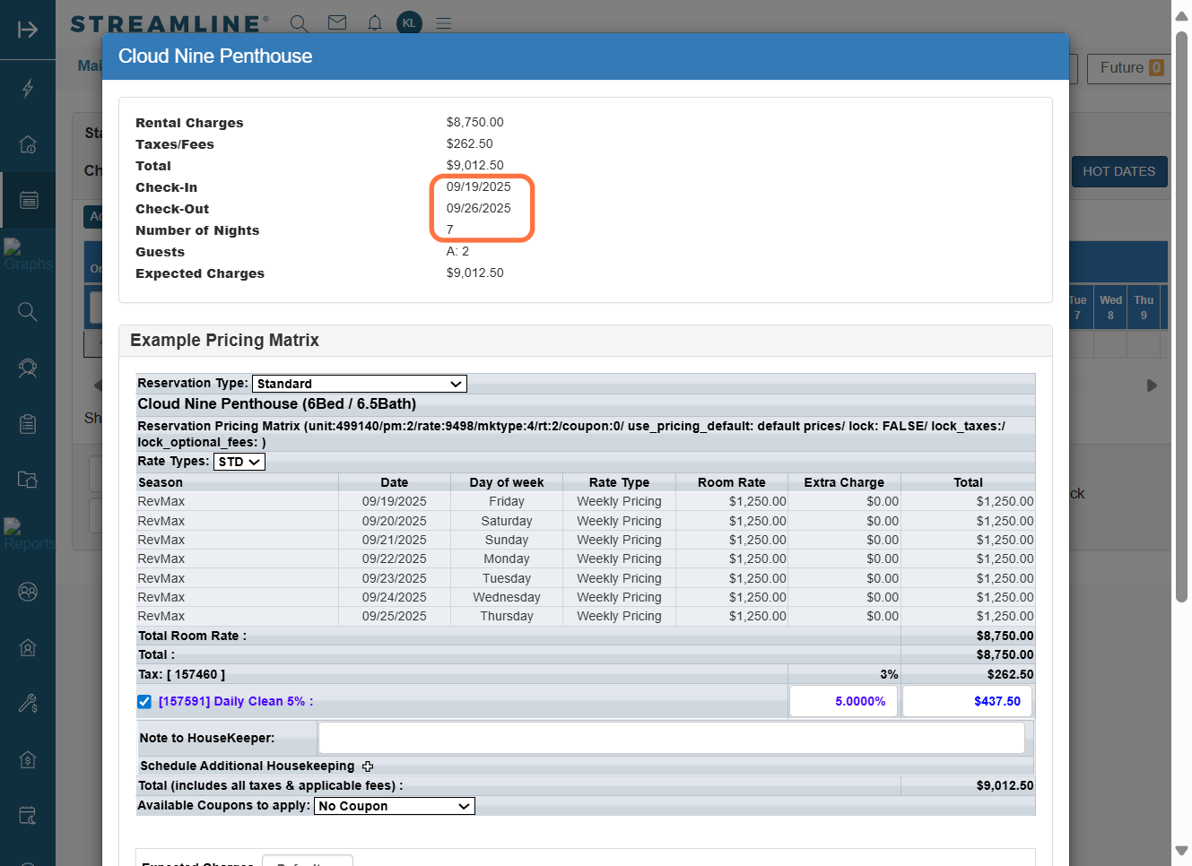Uncheck the Daily Clean 5% checkbox
The width and height of the screenshot is (1192, 866).
(144, 702)
